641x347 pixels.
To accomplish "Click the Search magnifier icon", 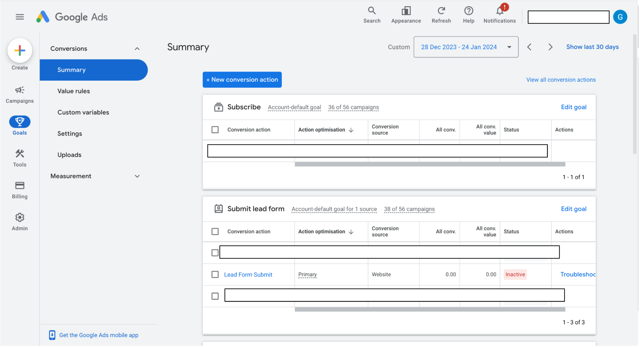I will coord(372,11).
